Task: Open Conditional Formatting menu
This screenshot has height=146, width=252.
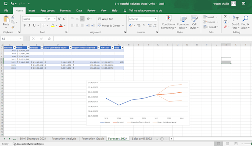Action: [x=168, y=23]
